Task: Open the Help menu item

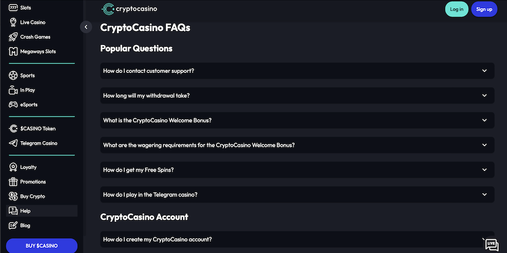Action: click(x=25, y=211)
